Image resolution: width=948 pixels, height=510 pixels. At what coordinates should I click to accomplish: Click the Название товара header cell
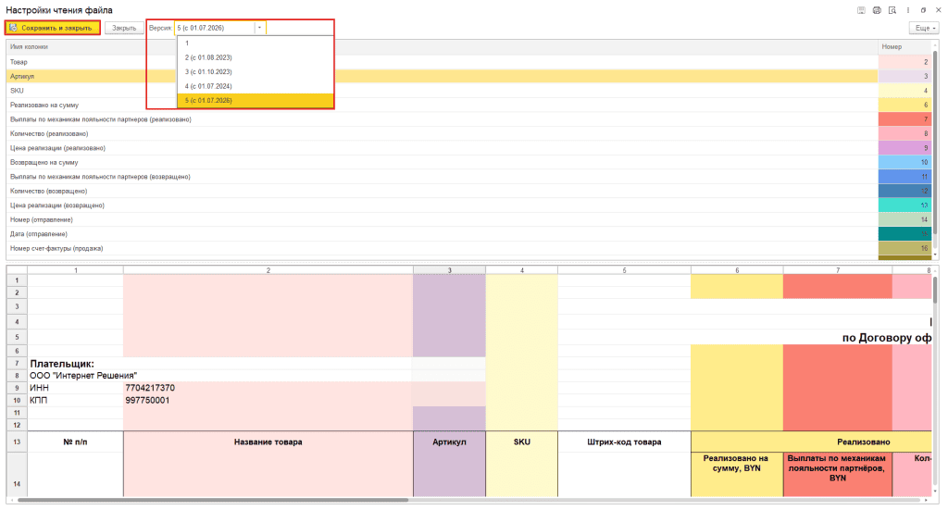point(268,442)
